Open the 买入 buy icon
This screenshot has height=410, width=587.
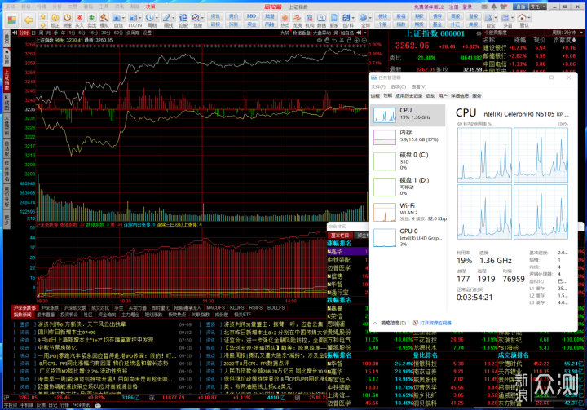pos(79,18)
